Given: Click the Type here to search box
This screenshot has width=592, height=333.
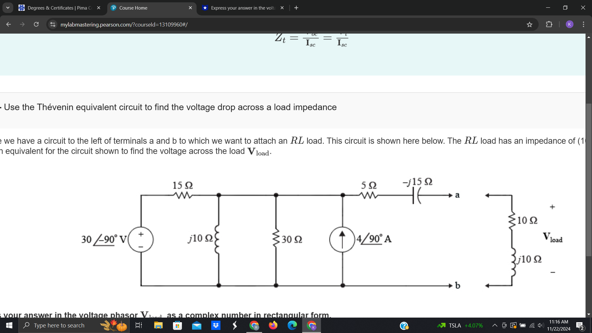Looking at the screenshot, I should point(74,325).
